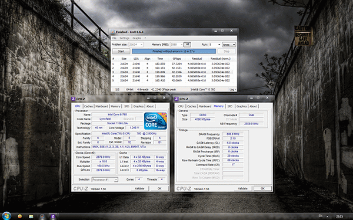Image resolution: width=353 pixels, height=220 pixels.
Task: Click the Core Speed value 2879.9 MHz
Action: pyautogui.click(x=103, y=157)
